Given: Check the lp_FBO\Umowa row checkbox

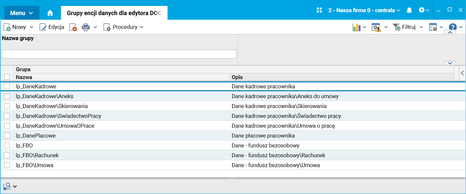Looking at the screenshot, I should (x=7, y=165).
